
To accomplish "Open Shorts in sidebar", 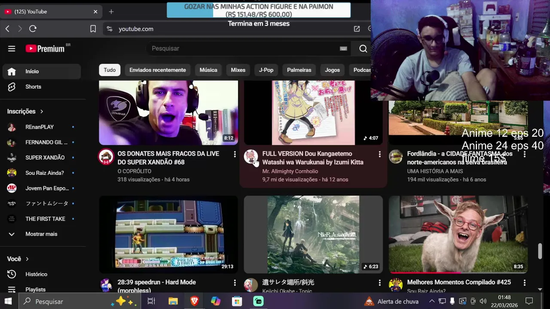I will (x=42, y=87).
